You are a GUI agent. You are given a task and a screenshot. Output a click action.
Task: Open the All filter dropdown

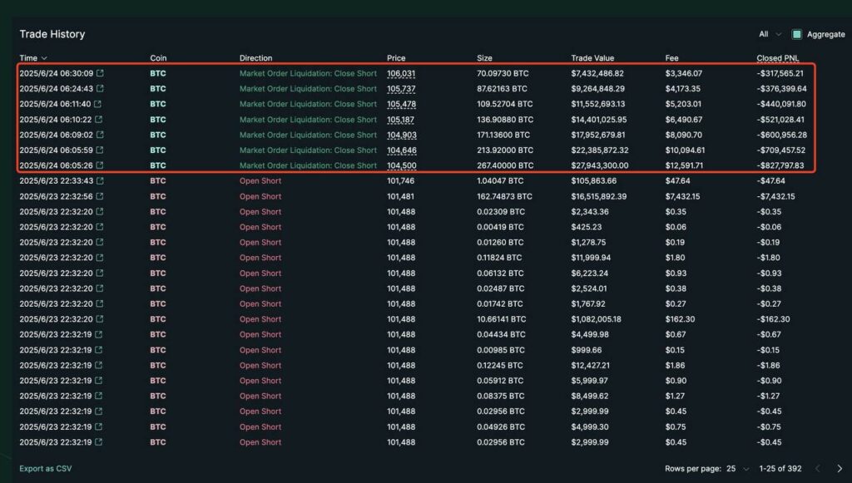[x=770, y=34]
